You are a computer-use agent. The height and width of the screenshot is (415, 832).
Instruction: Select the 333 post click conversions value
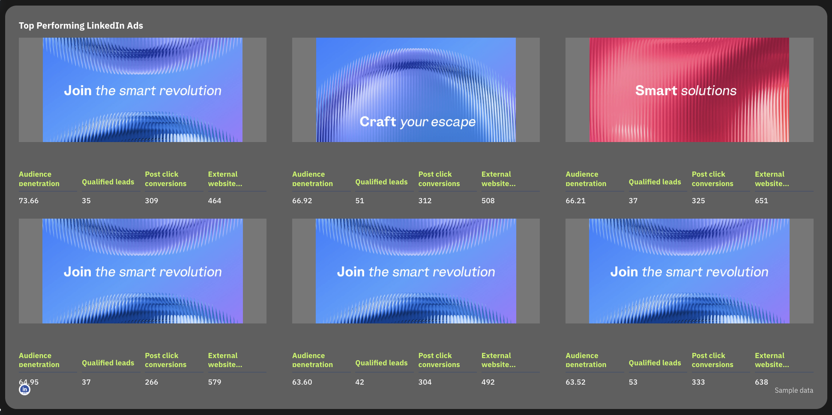698,382
